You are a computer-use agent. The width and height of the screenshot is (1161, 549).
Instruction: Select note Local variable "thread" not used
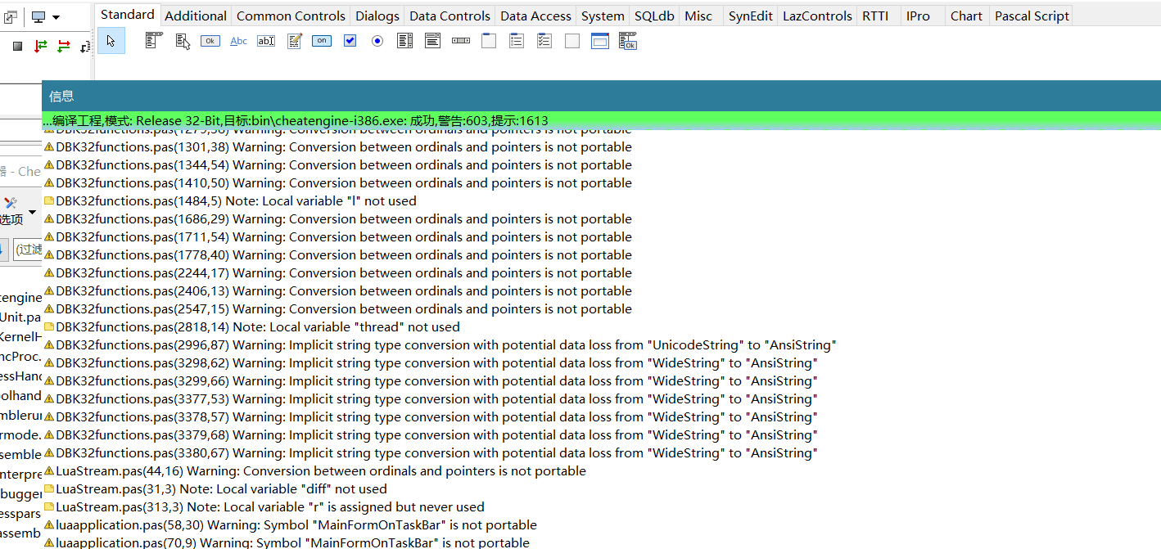[601, 326]
